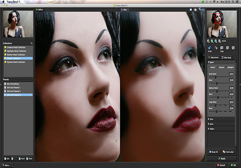Click the fourth grey zoom magnifier icon
Viewport: 241px width, 168px height.
(x=220, y=41)
